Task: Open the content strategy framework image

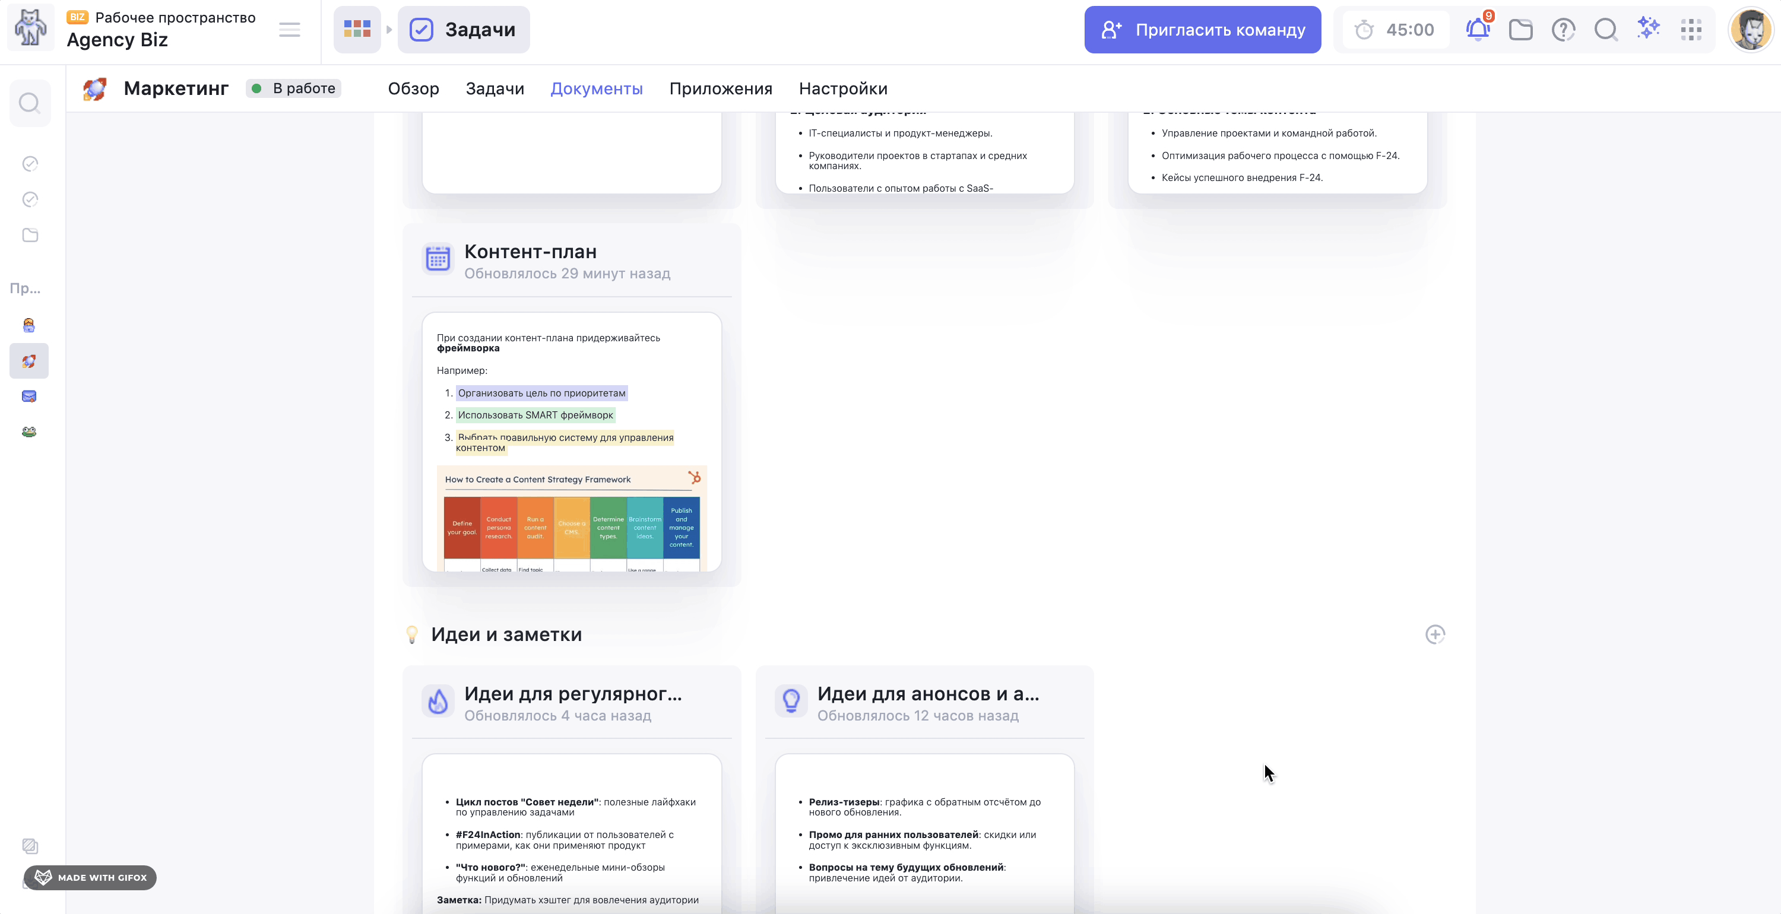Action: 572,519
